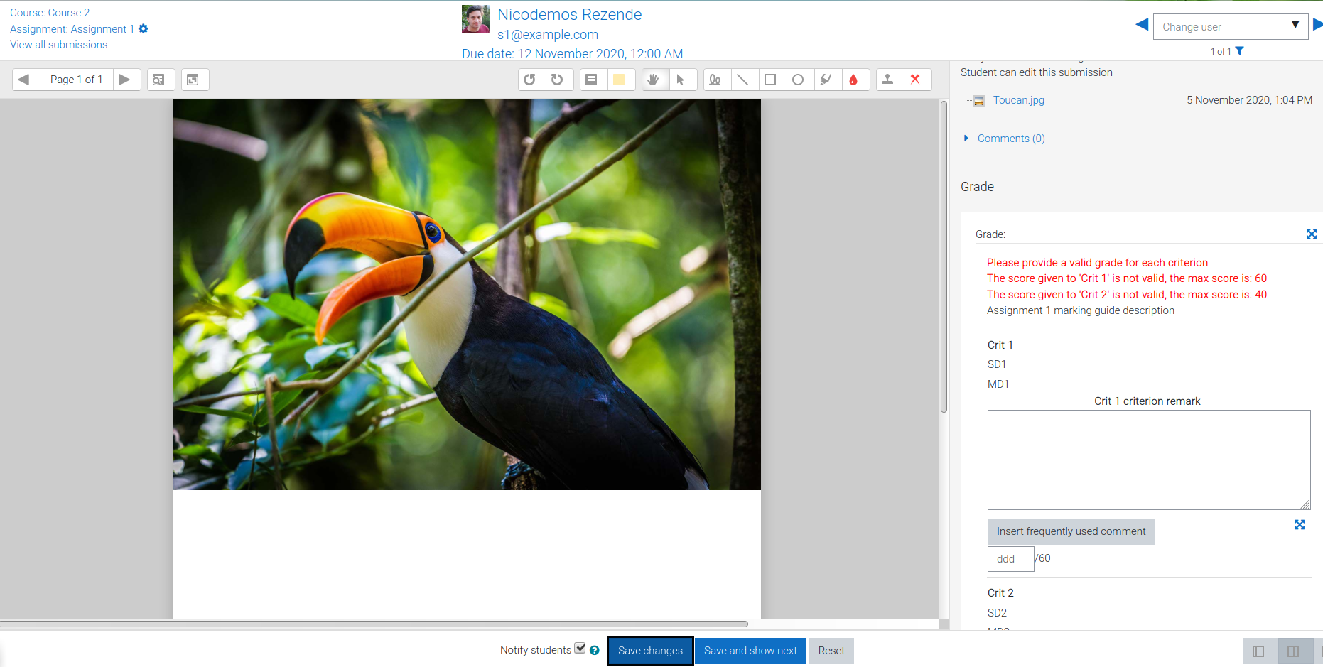Viewport: 1323px width, 667px height.
Task: Click View all submissions
Action: point(59,45)
